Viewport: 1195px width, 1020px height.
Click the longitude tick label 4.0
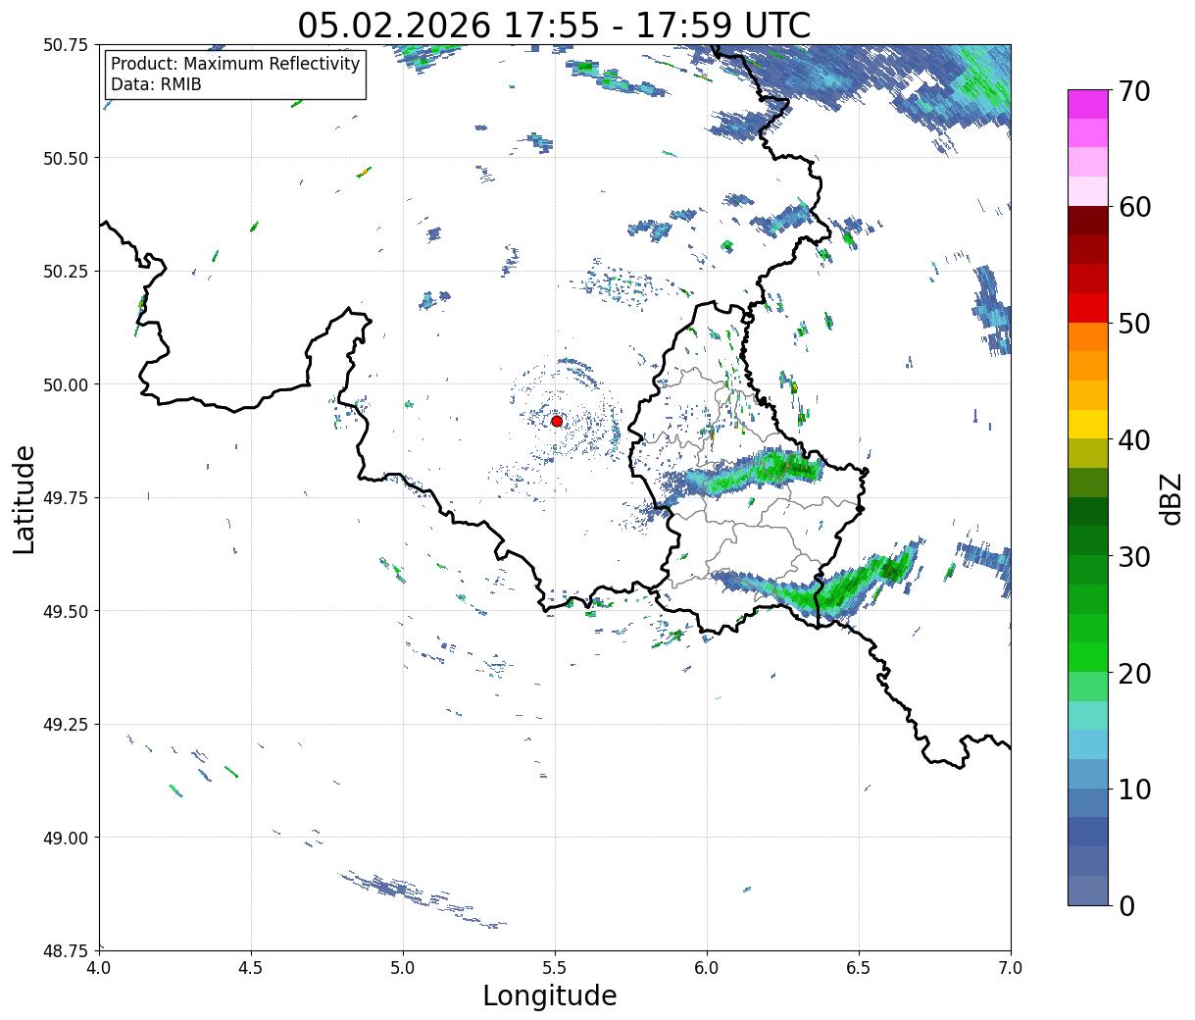click(x=99, y=967)
